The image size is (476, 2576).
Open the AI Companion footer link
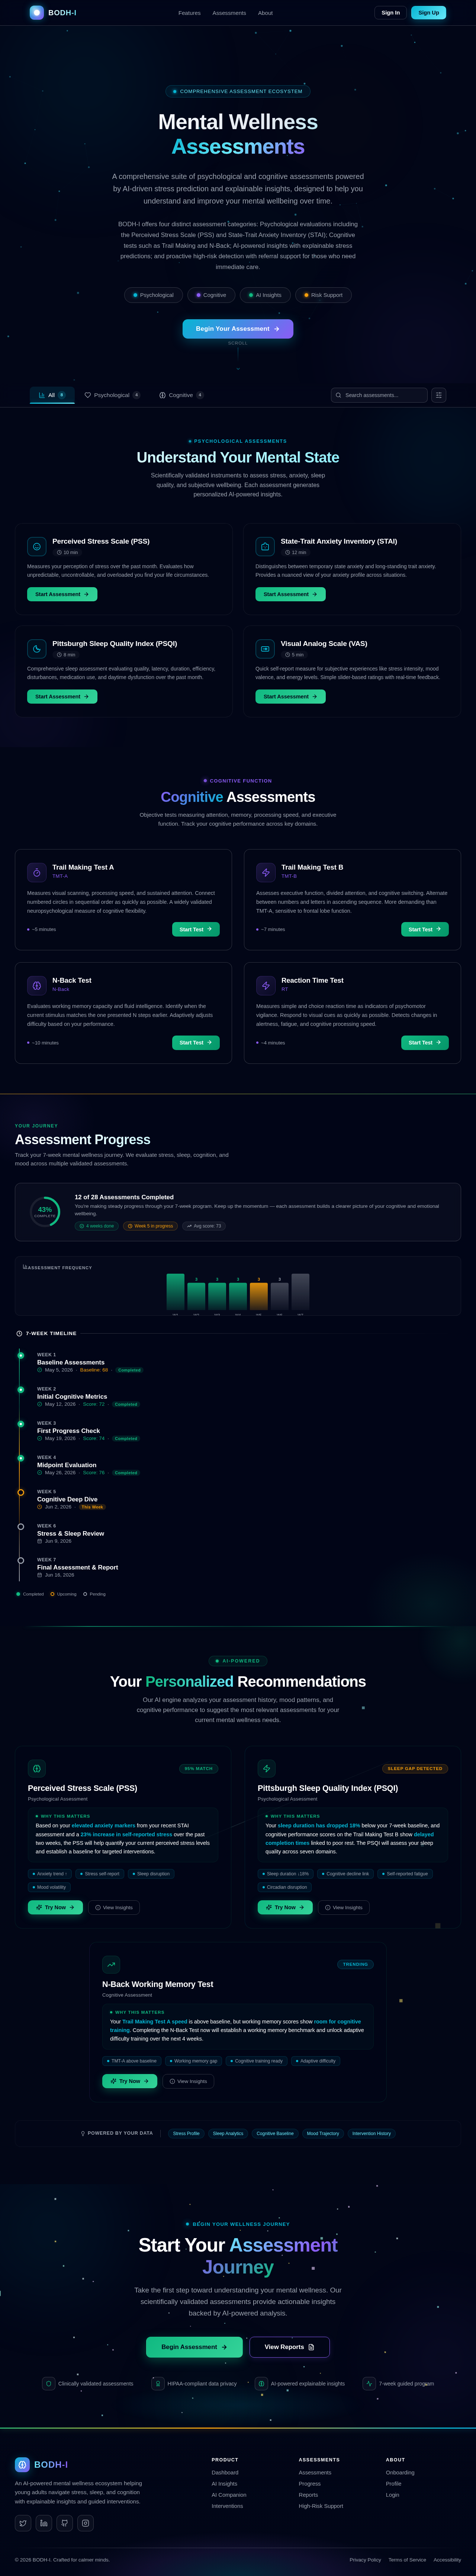pos(229,2494)
